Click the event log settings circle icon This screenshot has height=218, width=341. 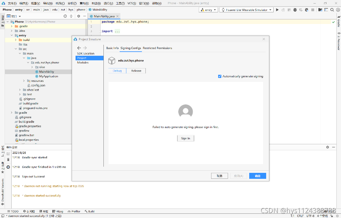(8, 167)
